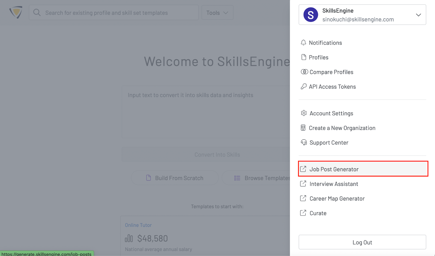The image size is (435, 256).
Task: Click the Support Center headset icon
Action: pos(304,143)
